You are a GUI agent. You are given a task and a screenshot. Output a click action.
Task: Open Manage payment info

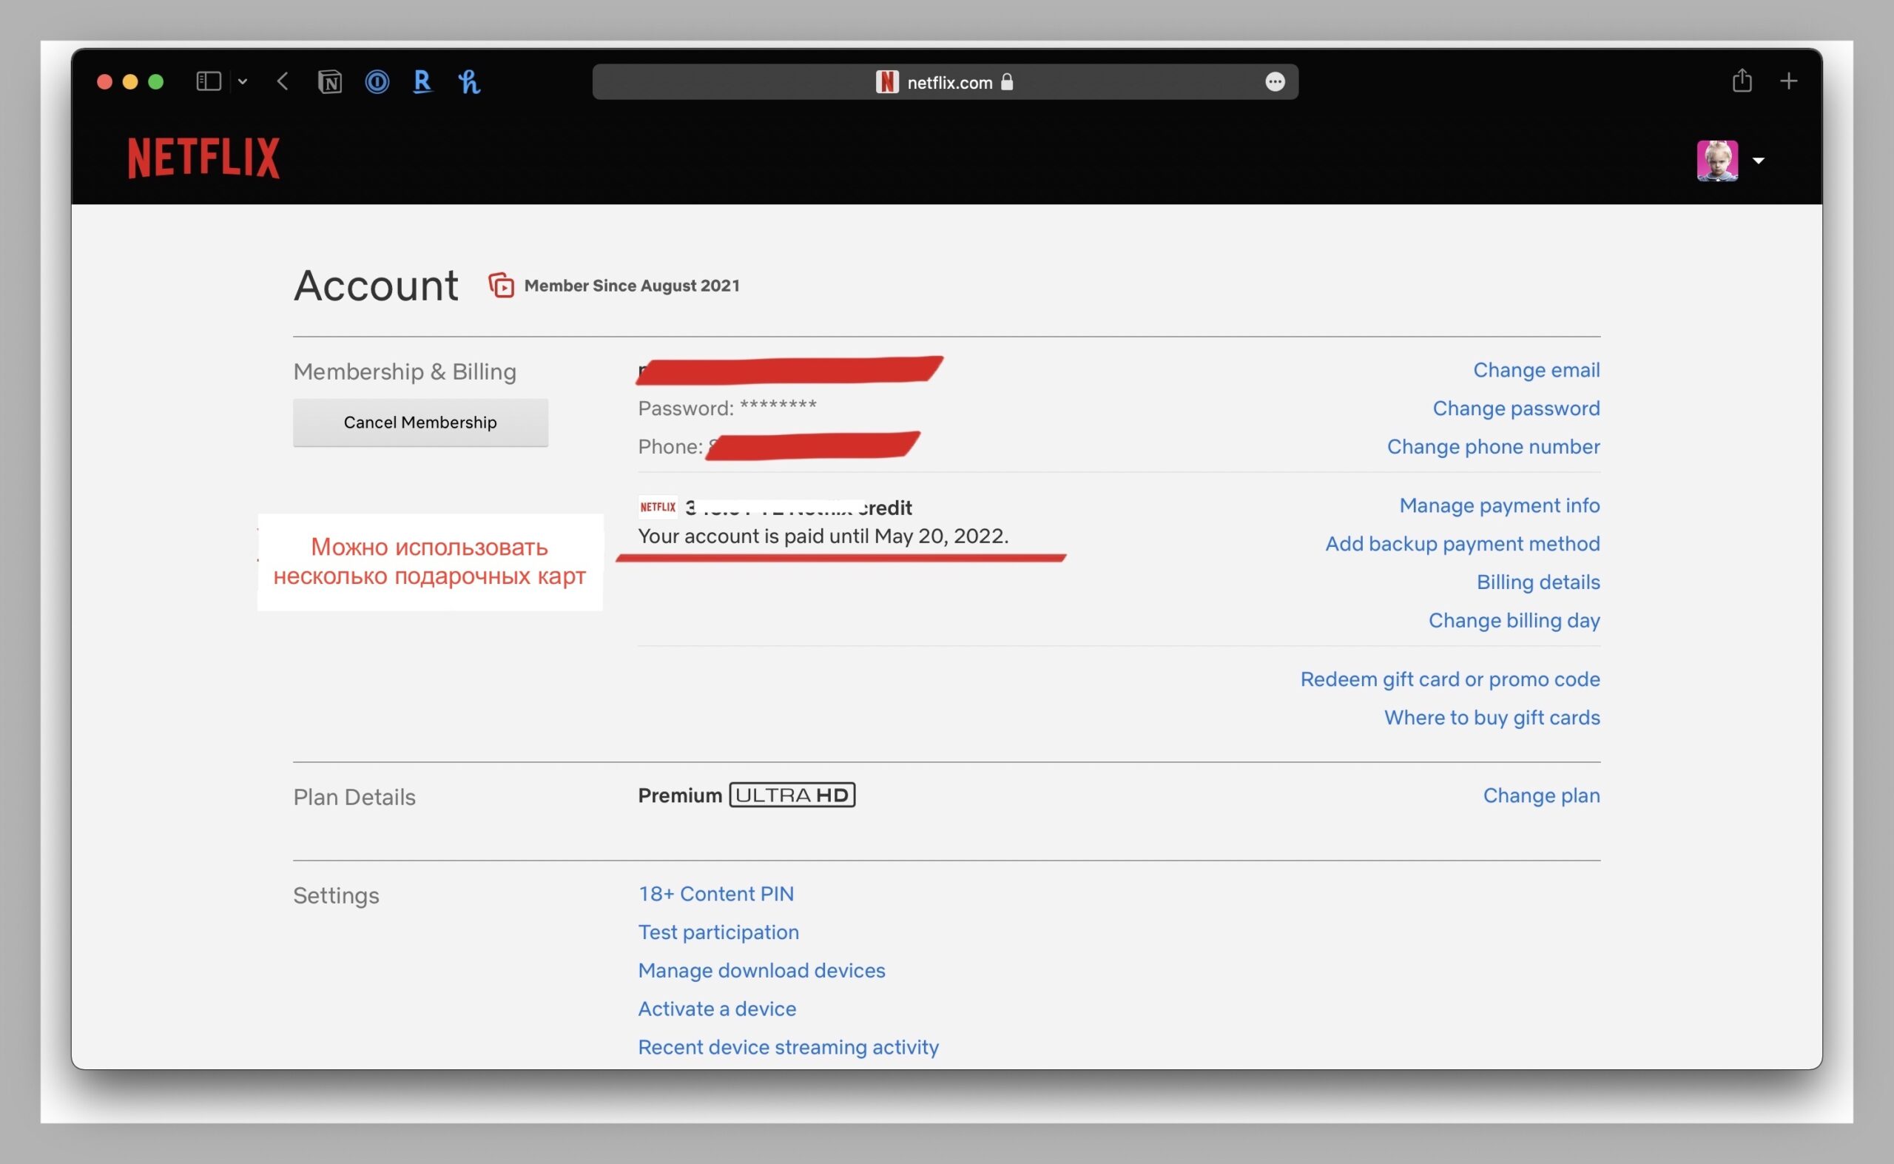[1498, 505]
